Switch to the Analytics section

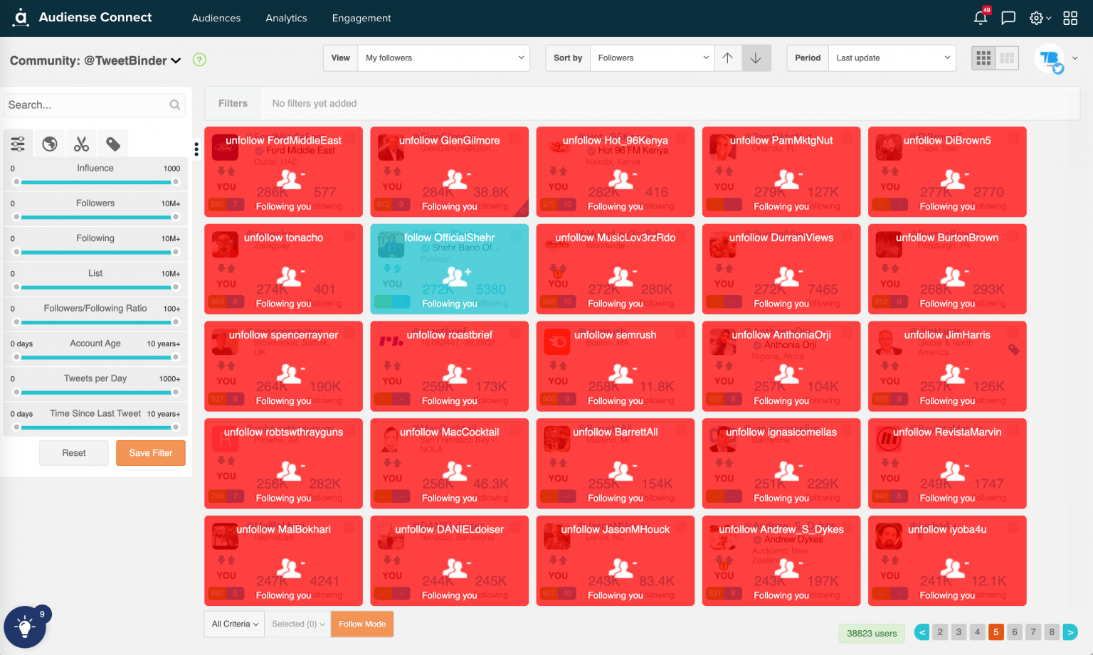click(x=286, y=18)
